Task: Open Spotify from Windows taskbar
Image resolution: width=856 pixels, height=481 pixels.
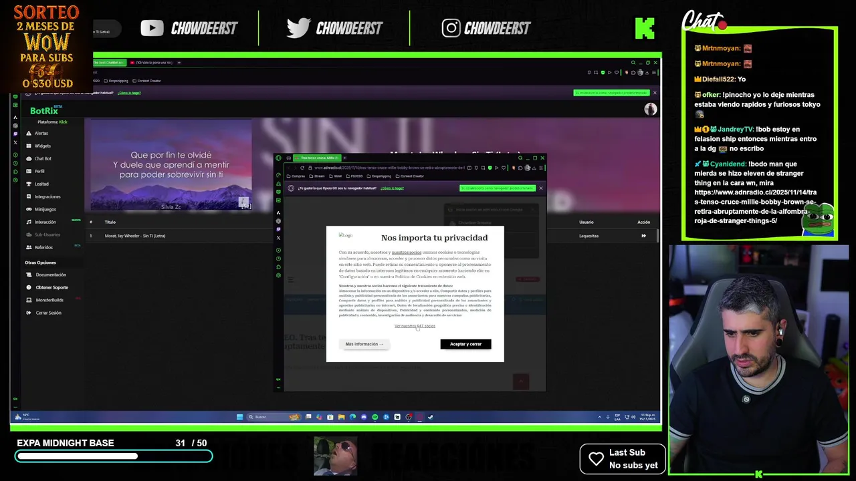Action: pyautogui.click(x=374, y=417)
